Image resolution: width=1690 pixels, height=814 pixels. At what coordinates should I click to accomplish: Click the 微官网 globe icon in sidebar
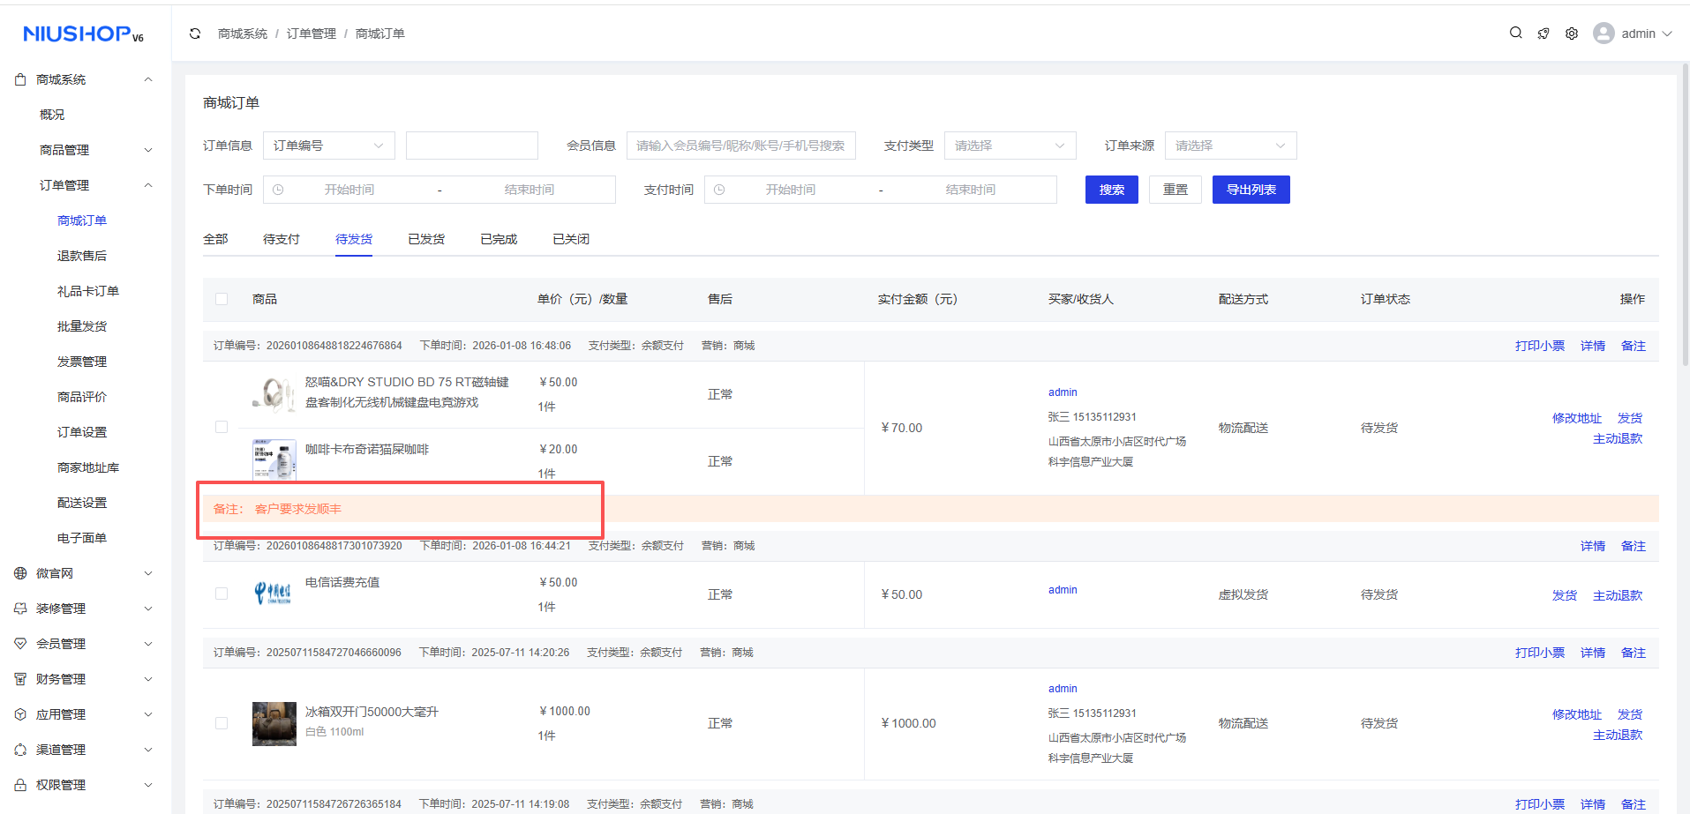pyautogui.click(x=20, y=573)
